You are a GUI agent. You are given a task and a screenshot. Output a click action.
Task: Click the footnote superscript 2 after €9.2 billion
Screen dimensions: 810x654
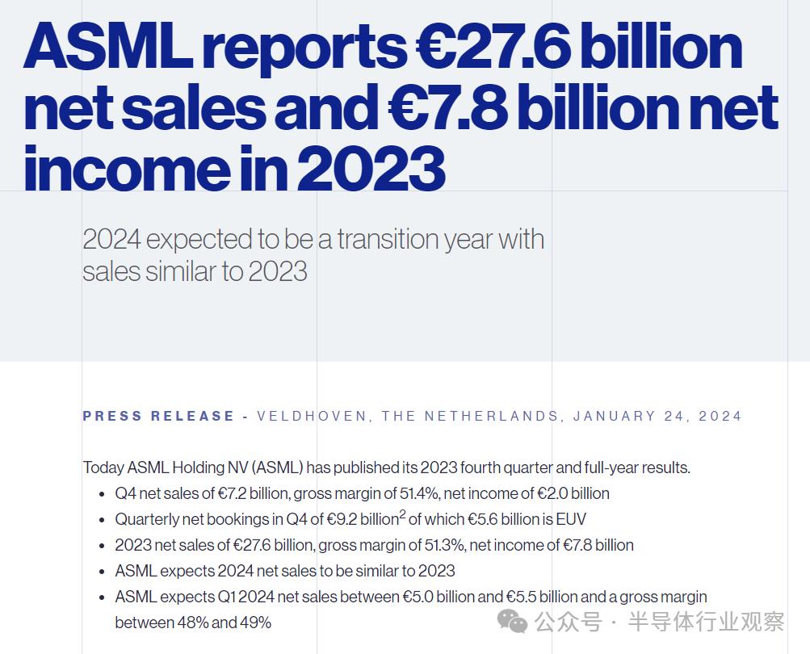(x=403, y=514)
